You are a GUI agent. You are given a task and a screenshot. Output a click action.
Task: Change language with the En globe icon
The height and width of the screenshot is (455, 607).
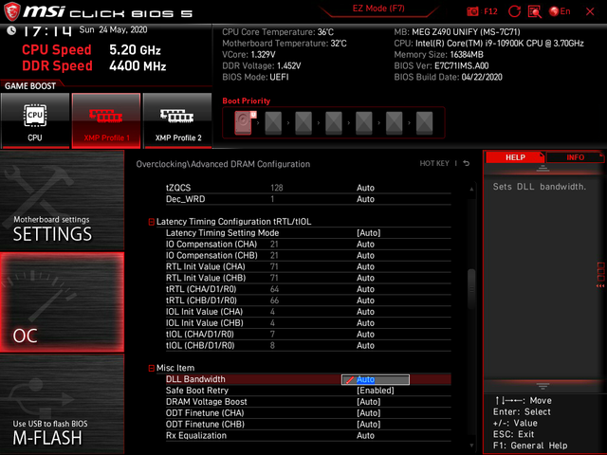pos(560,11)
